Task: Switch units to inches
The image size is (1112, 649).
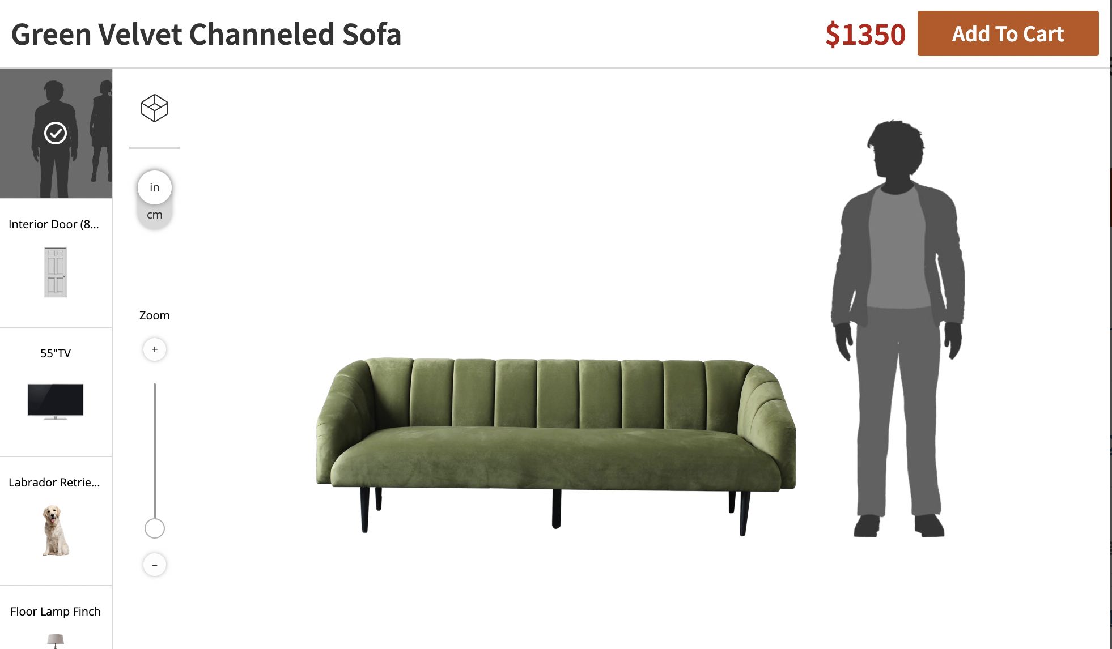Action: [154, 187]
